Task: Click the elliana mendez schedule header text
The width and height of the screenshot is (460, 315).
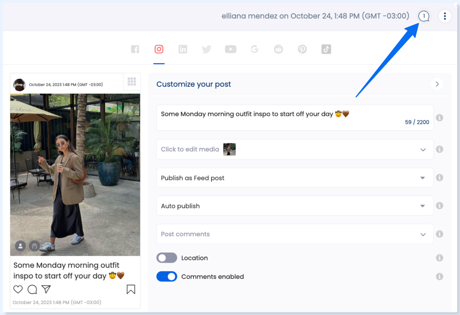Action: tap(315, 16)
